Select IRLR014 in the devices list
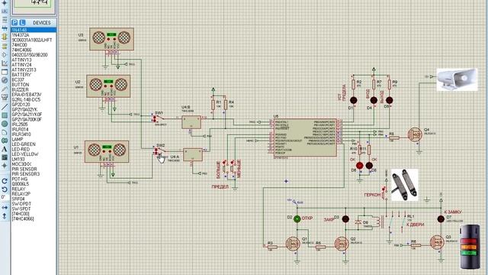488x275 pixels. 34,129
